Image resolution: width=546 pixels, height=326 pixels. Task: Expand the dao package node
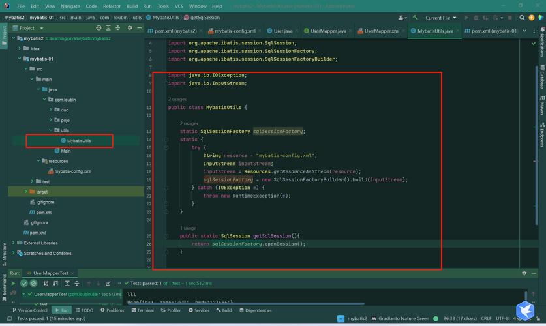(x=50, y=110)
